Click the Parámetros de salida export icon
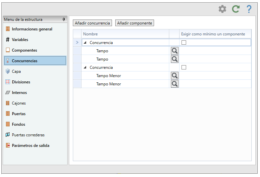Image resolution: width=260 pixels, height=177 pixels. point(8,145)
